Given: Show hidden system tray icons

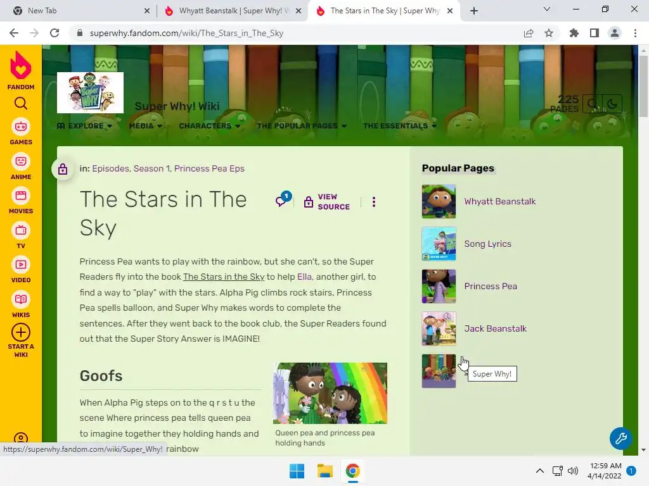Looking at the screenshot, I should (540, 471).
